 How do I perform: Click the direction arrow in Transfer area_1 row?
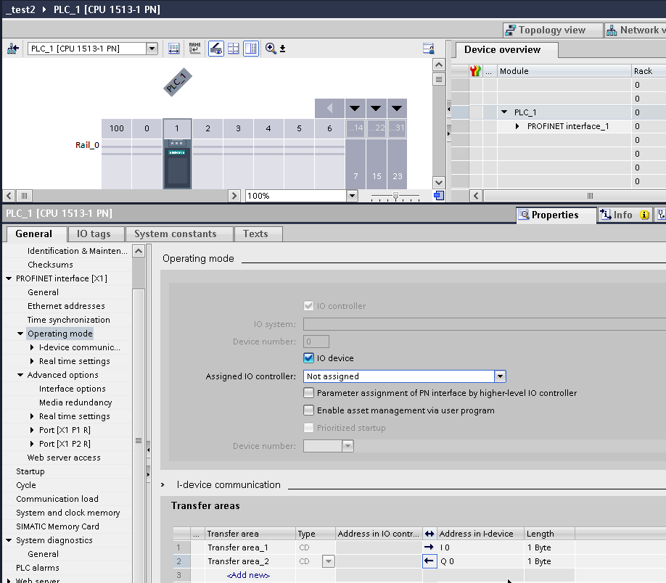pyautogui.click(x=429, y=547)
